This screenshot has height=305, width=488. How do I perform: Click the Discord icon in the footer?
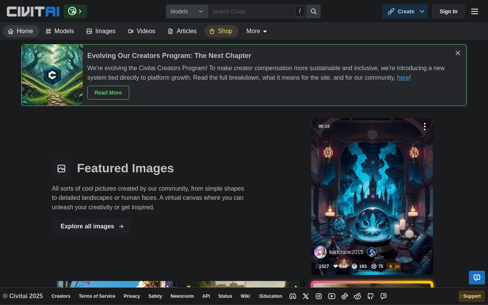click(x=293, y=296)
